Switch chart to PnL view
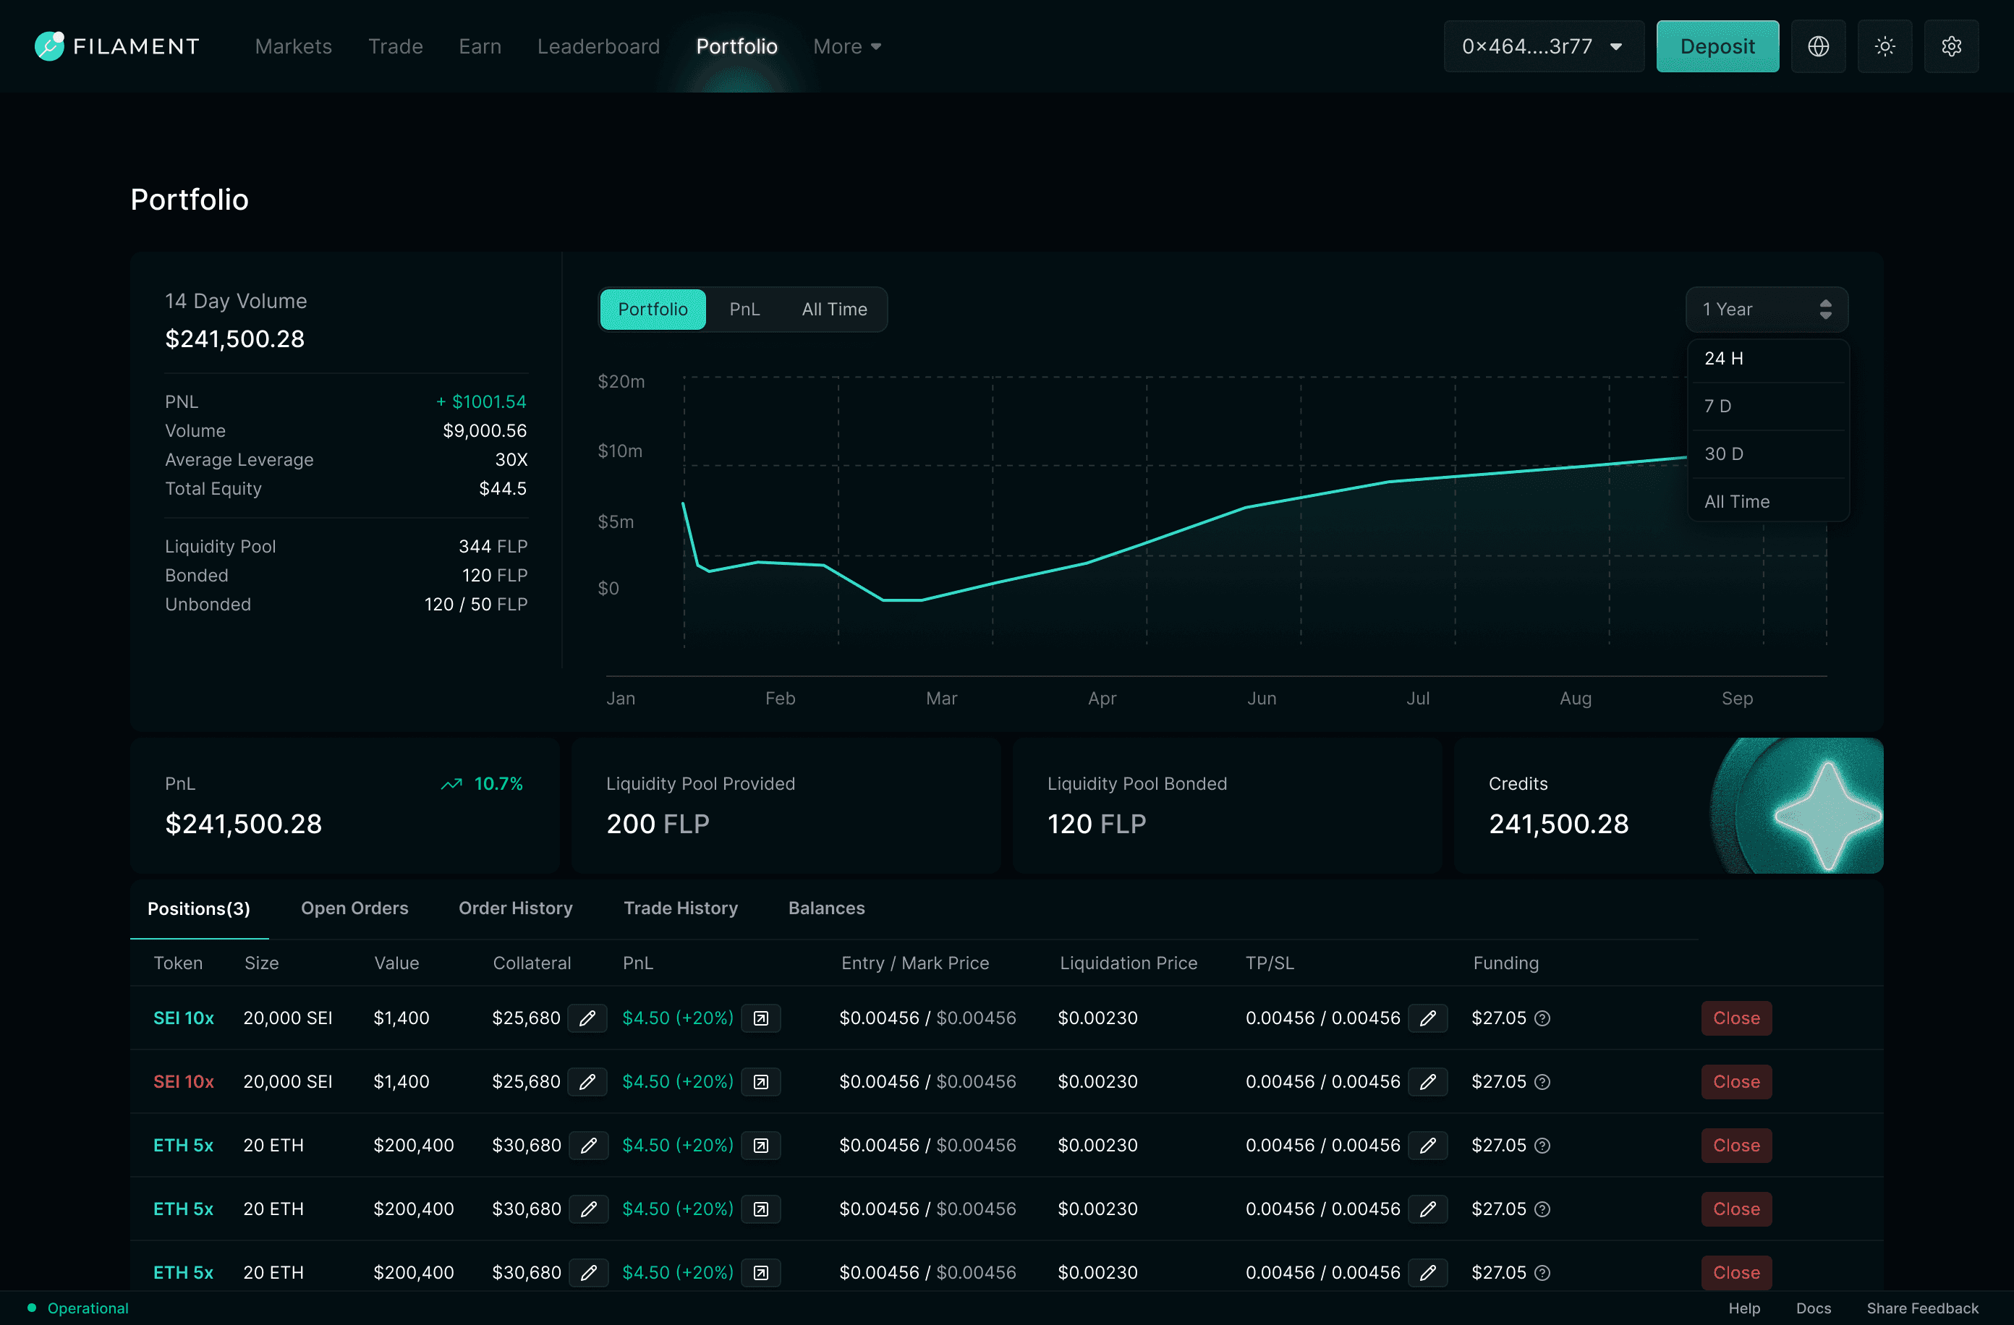Screen dimensions: 2014x1325 point(744,310)
